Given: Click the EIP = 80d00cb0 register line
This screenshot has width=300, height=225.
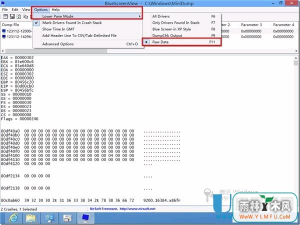Looking at the screenshot, I should click(17, 86).
